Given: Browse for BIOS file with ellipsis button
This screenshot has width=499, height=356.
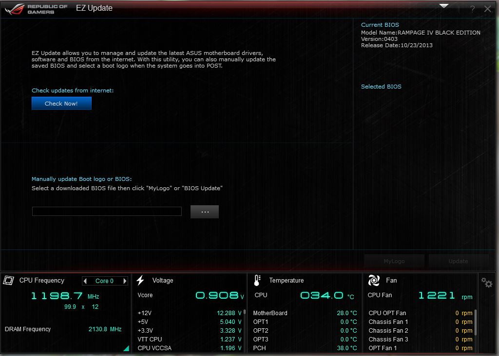Looking at the screenshot, I should pyautogui.click(x=205, y=212).
